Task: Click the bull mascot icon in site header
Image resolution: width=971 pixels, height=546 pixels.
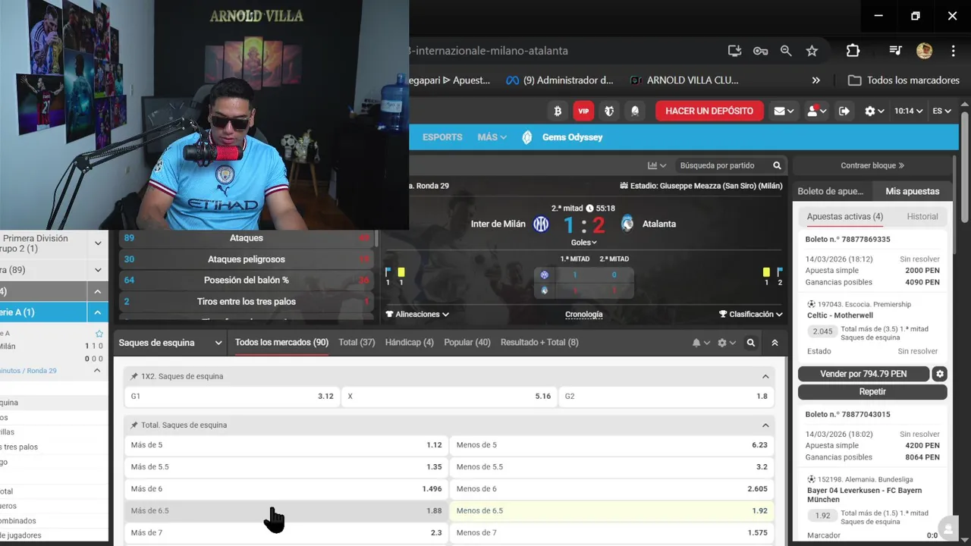Action: [x=609, y=111]
